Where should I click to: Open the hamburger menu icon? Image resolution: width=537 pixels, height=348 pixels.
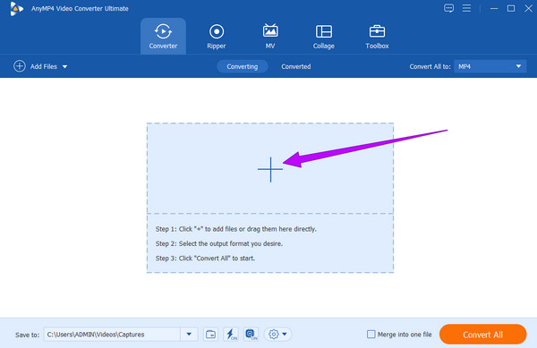coord(466,8)
